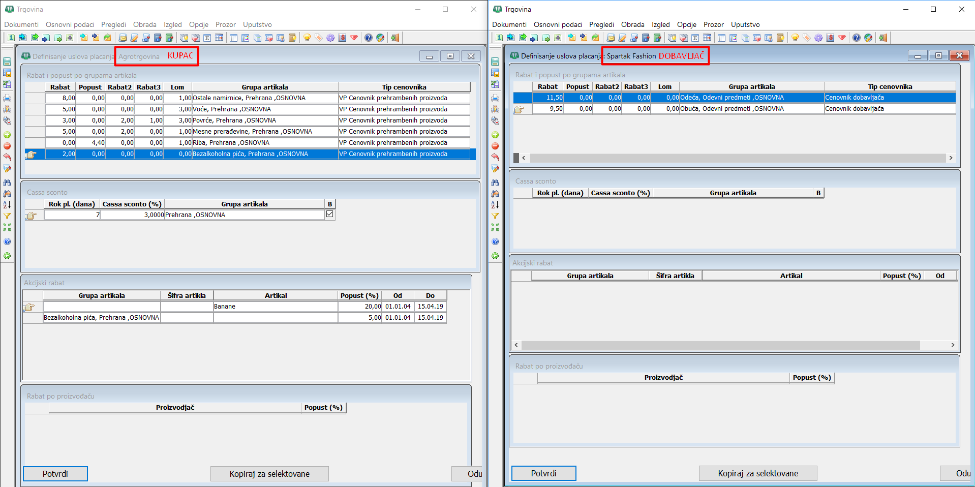Screen dimensions: 975x487
Task: Click A-Z sort icon in Agrotrgovina sidebar
Action: pyautogui.click(x=7, y=204)
